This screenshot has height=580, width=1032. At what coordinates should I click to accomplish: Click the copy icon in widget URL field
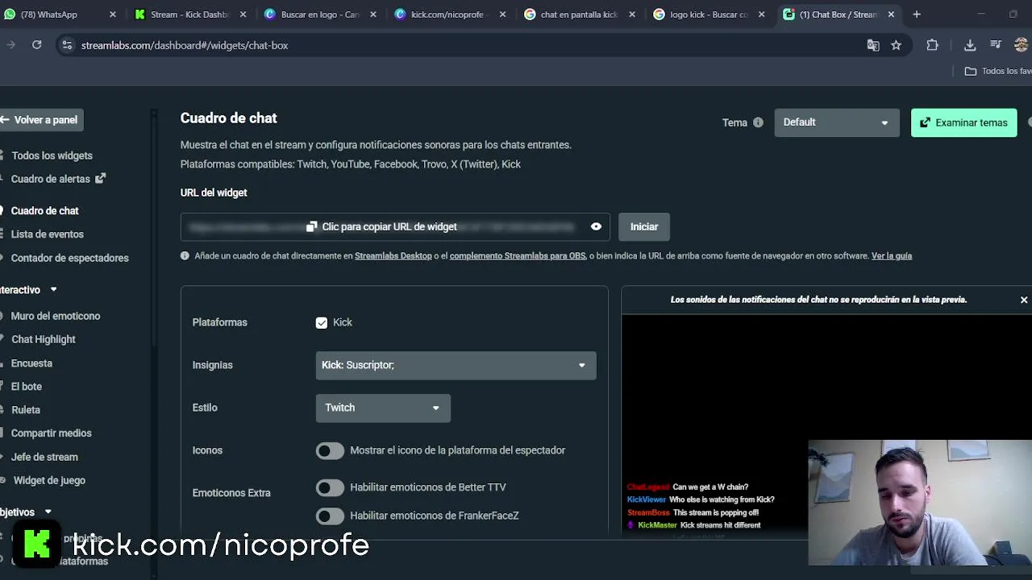(x=312, y=226)
